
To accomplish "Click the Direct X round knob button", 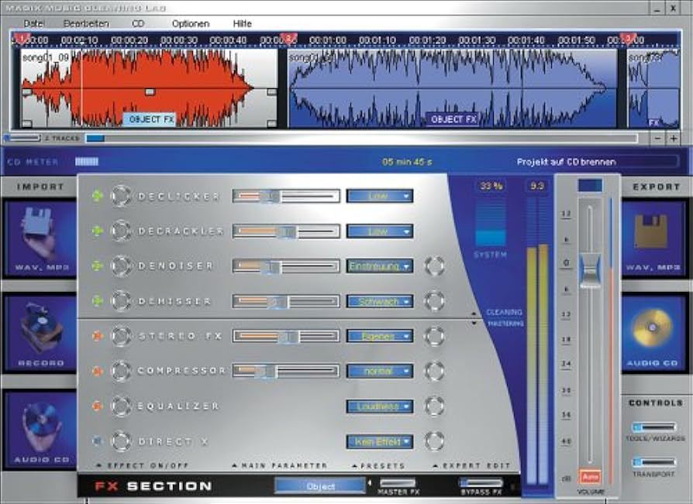I will pos(120,441).
